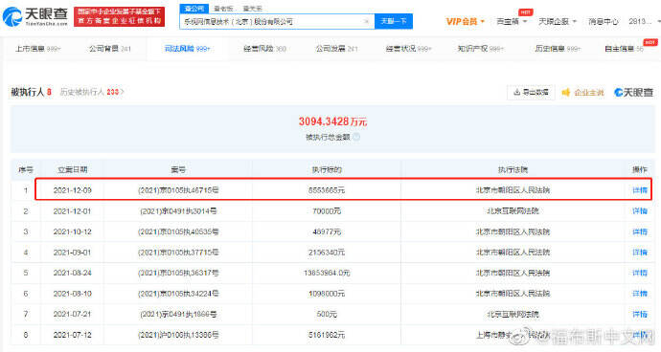
Task: Click the 2021-07-12 date cell
Action: click(x=72, y=335)
